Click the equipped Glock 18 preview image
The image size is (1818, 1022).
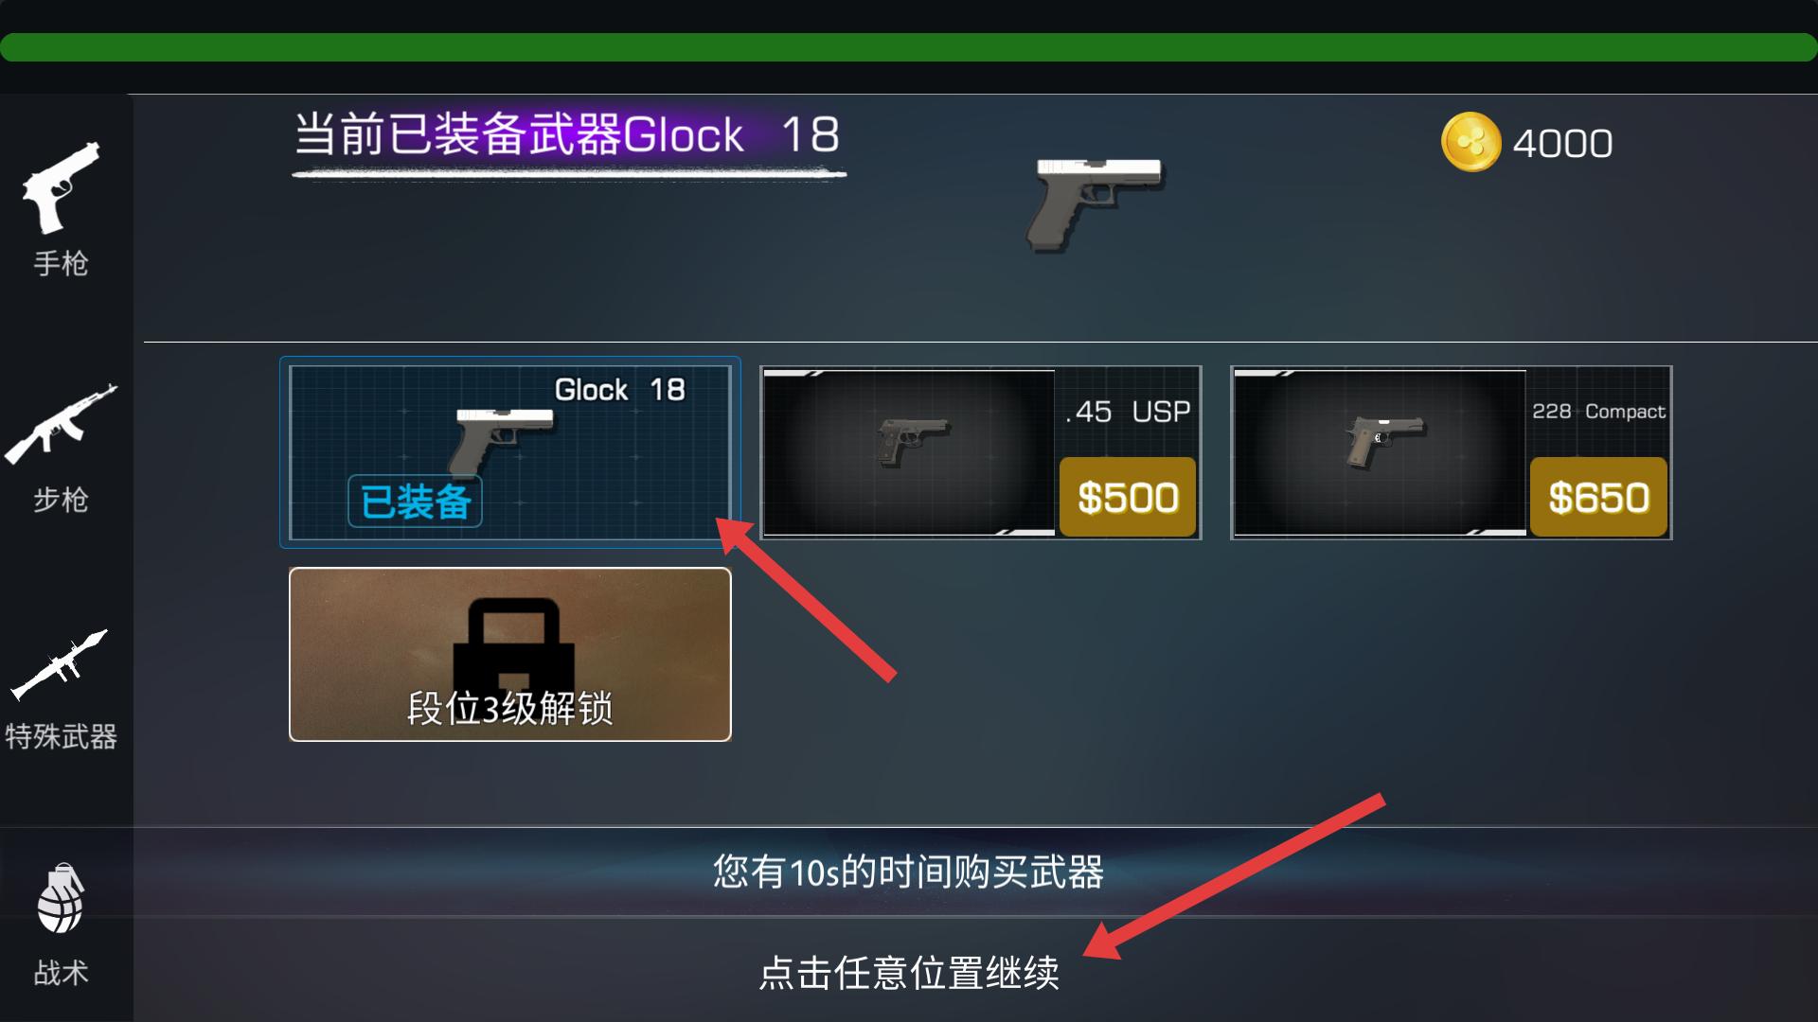pyautogui.click(x=1096, y=204)
